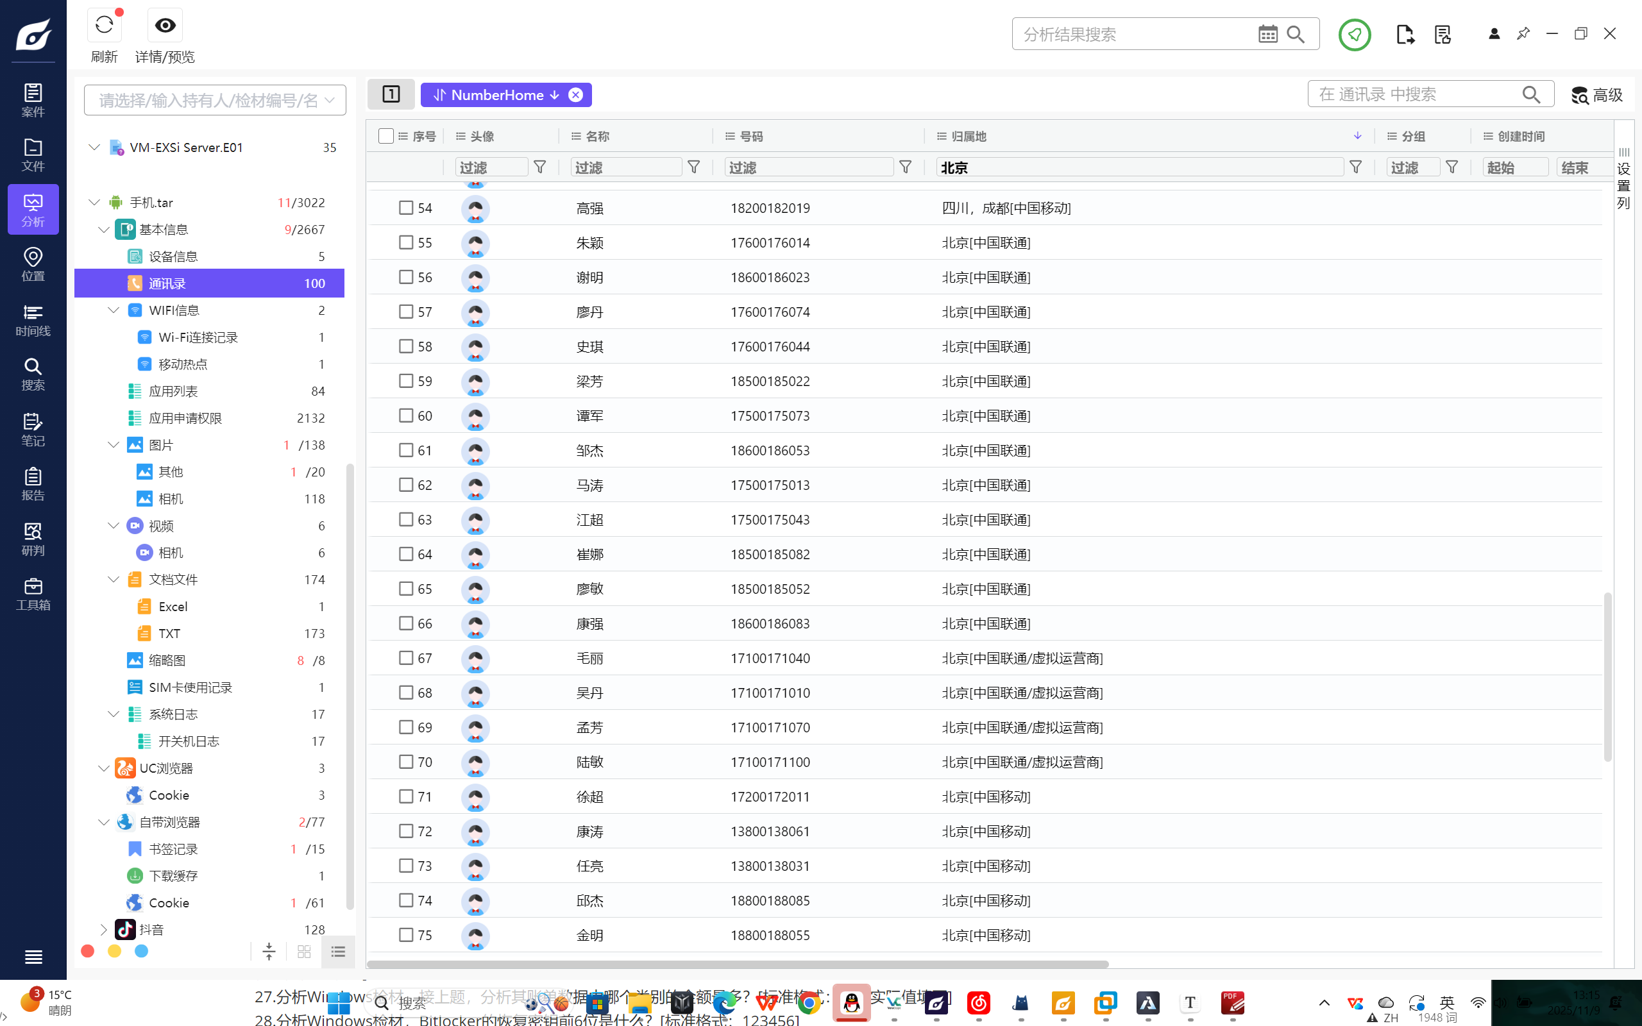Remove the NumberHome sort tag

point(575,95)
